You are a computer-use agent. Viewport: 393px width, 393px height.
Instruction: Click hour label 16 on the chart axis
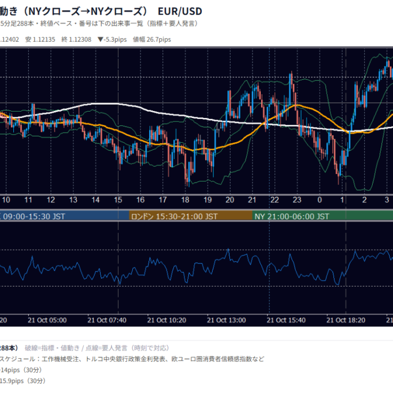click(140, 200)
